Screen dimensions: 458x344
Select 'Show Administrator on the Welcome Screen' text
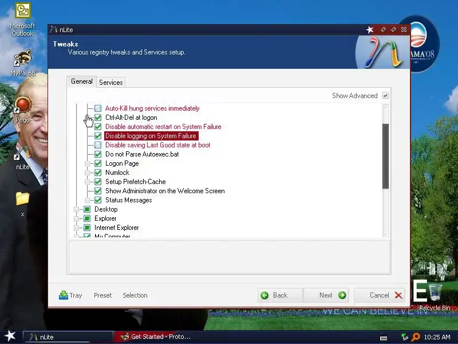tap(165, 191)
